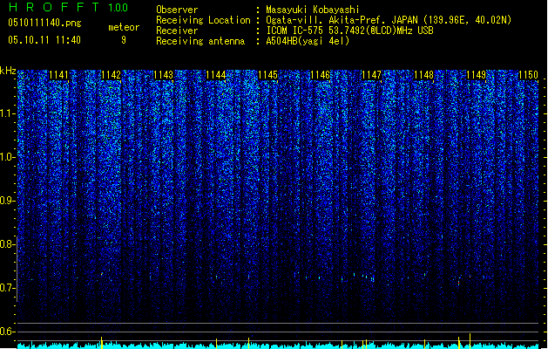Image resolution: width=548 pixels, height=349 pixels.
Task: Click the 0.8 kHz axis label
Action: click(7, 244)
